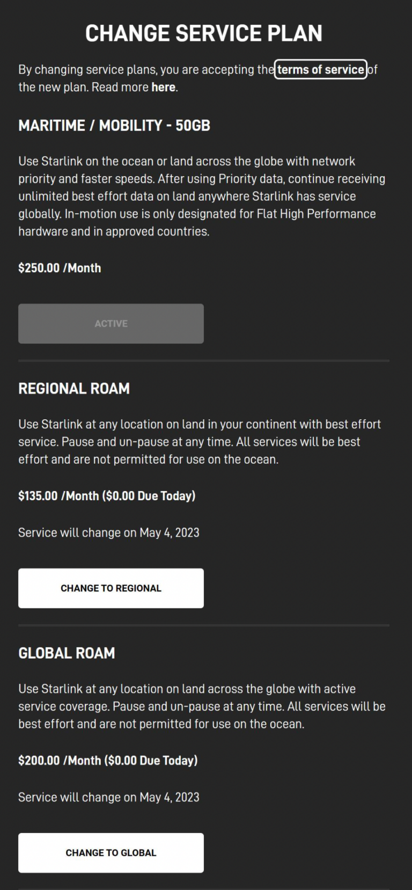Click the divider above GLOBAL ROAM section
Viewport: 412px width, 890px height.
204,623
